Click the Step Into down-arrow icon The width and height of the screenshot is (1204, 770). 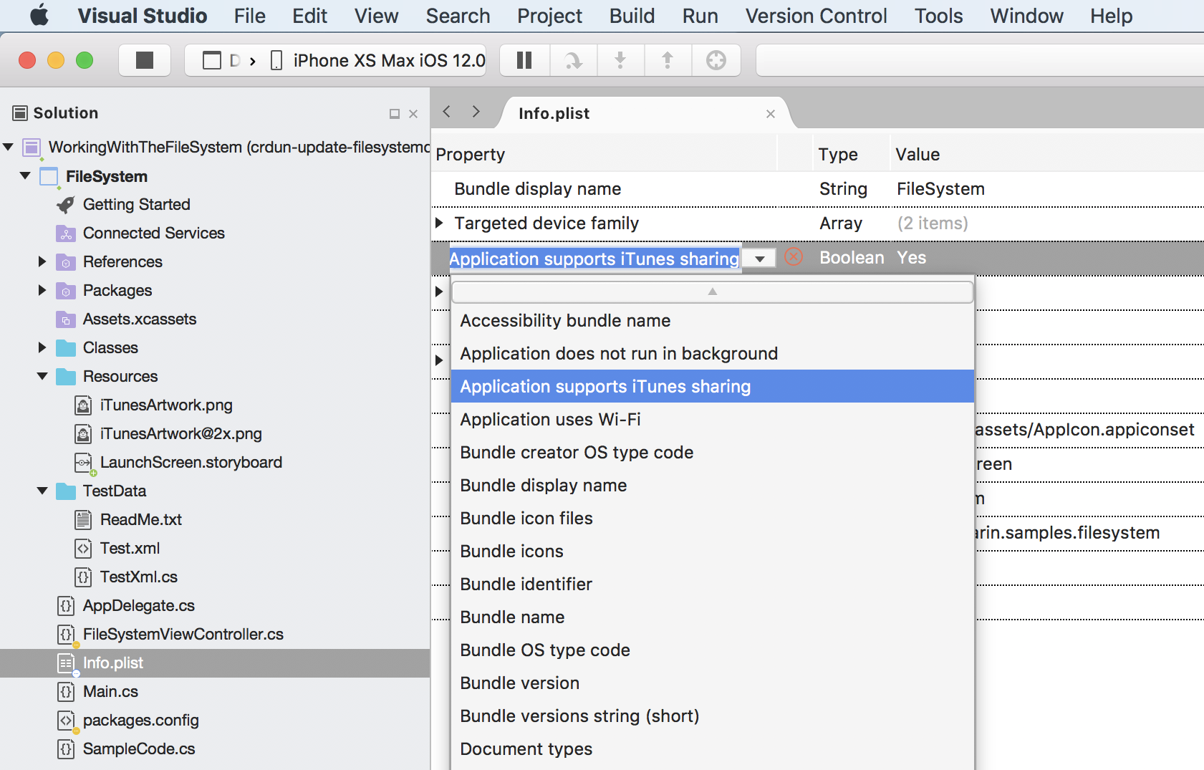click(x=620, y=61)
